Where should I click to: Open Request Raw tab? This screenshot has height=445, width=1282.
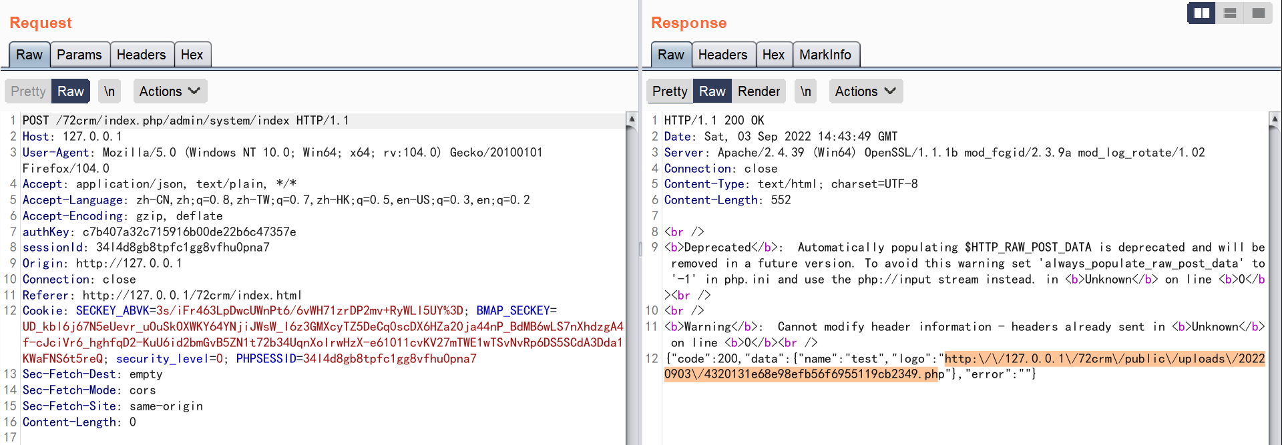tap(29, 55)
